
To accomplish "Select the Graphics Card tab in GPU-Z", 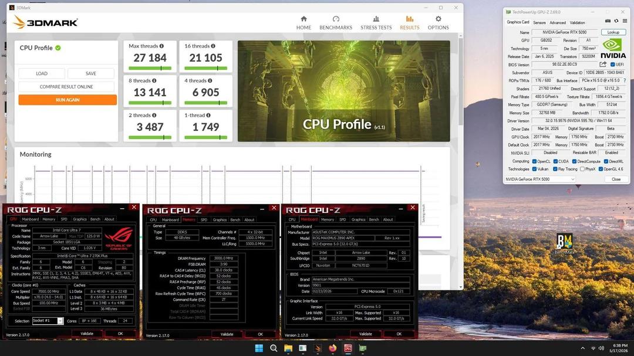I will coord(518,22).
